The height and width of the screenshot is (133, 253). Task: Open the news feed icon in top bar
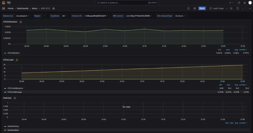pos(244,3)
